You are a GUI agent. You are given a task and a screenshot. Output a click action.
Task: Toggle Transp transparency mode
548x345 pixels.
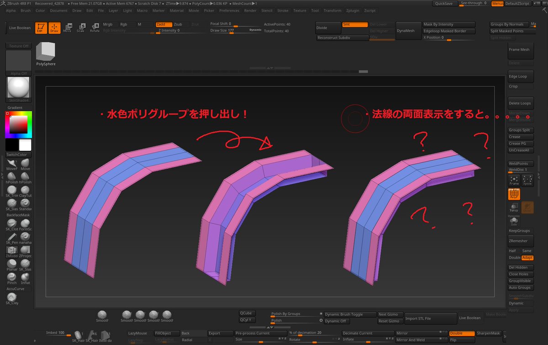click(514, 207)
